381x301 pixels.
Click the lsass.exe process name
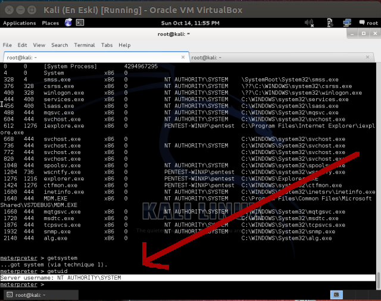click(x=59, y=106)
